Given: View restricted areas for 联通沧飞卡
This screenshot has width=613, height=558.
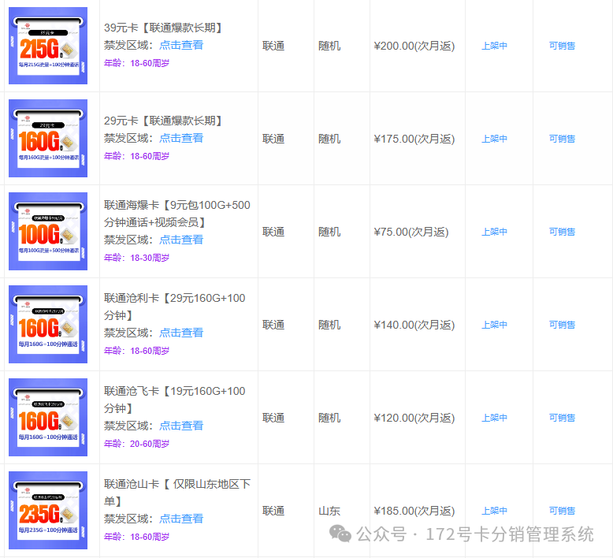Looking at the screenshot, I should (181, 426).
